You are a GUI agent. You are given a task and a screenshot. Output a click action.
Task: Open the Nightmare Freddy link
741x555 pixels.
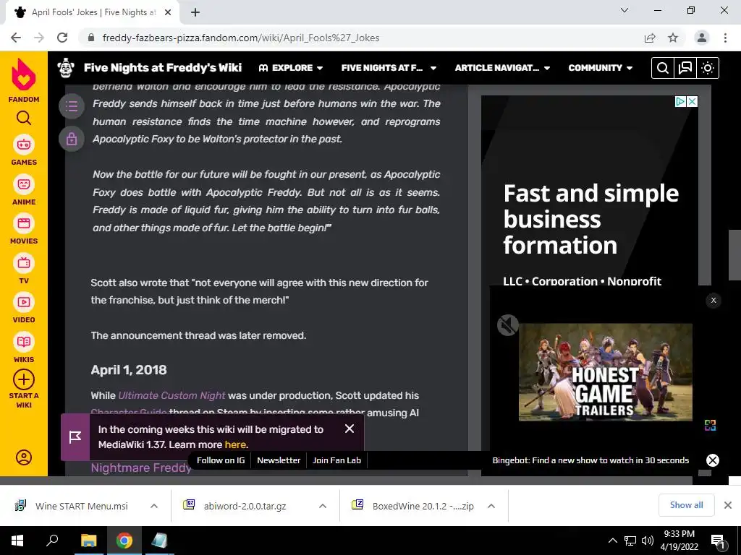pyautogui.click(x=141, y=468)
